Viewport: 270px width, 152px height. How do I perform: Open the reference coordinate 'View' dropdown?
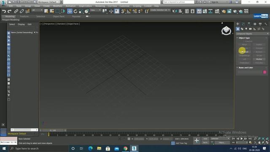pyautogui.click(x=96, y=10)
